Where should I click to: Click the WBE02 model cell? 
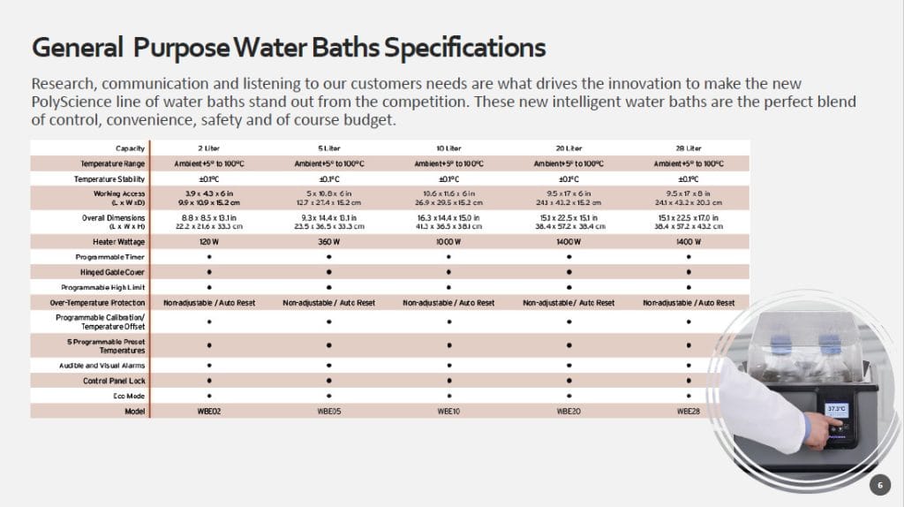tap(209, 412)
